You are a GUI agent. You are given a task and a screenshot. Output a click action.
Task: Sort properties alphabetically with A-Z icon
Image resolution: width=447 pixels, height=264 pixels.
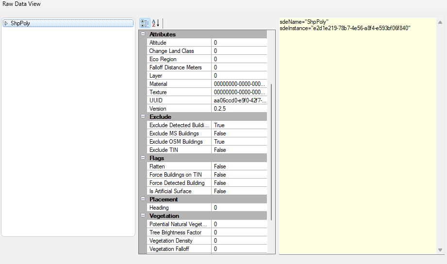(x=155, y=23)
